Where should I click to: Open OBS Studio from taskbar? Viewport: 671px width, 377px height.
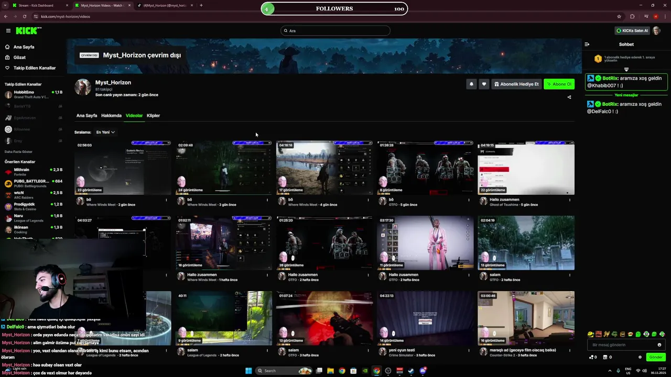388,371
